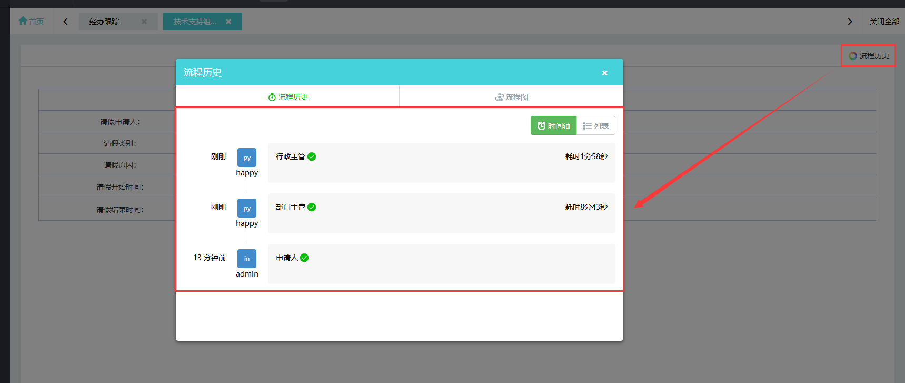Switch to 时间轴 timeline view

pyautogui.click(x=553, y=125)
